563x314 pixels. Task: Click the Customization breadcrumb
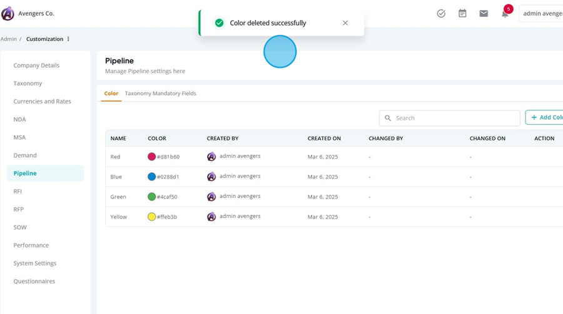point(44,39)
